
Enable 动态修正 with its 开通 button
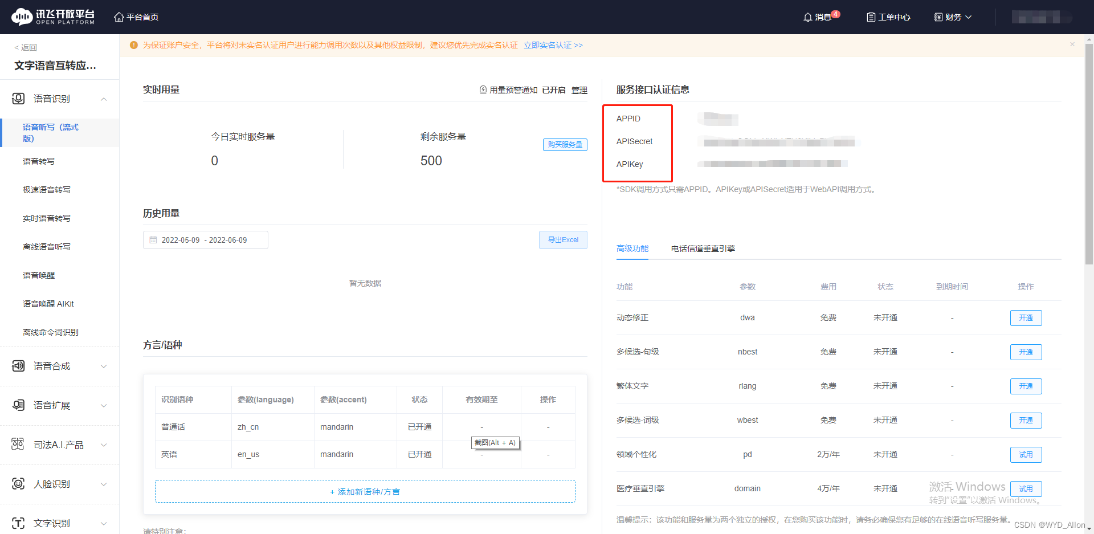click(x=1026, y=318)
